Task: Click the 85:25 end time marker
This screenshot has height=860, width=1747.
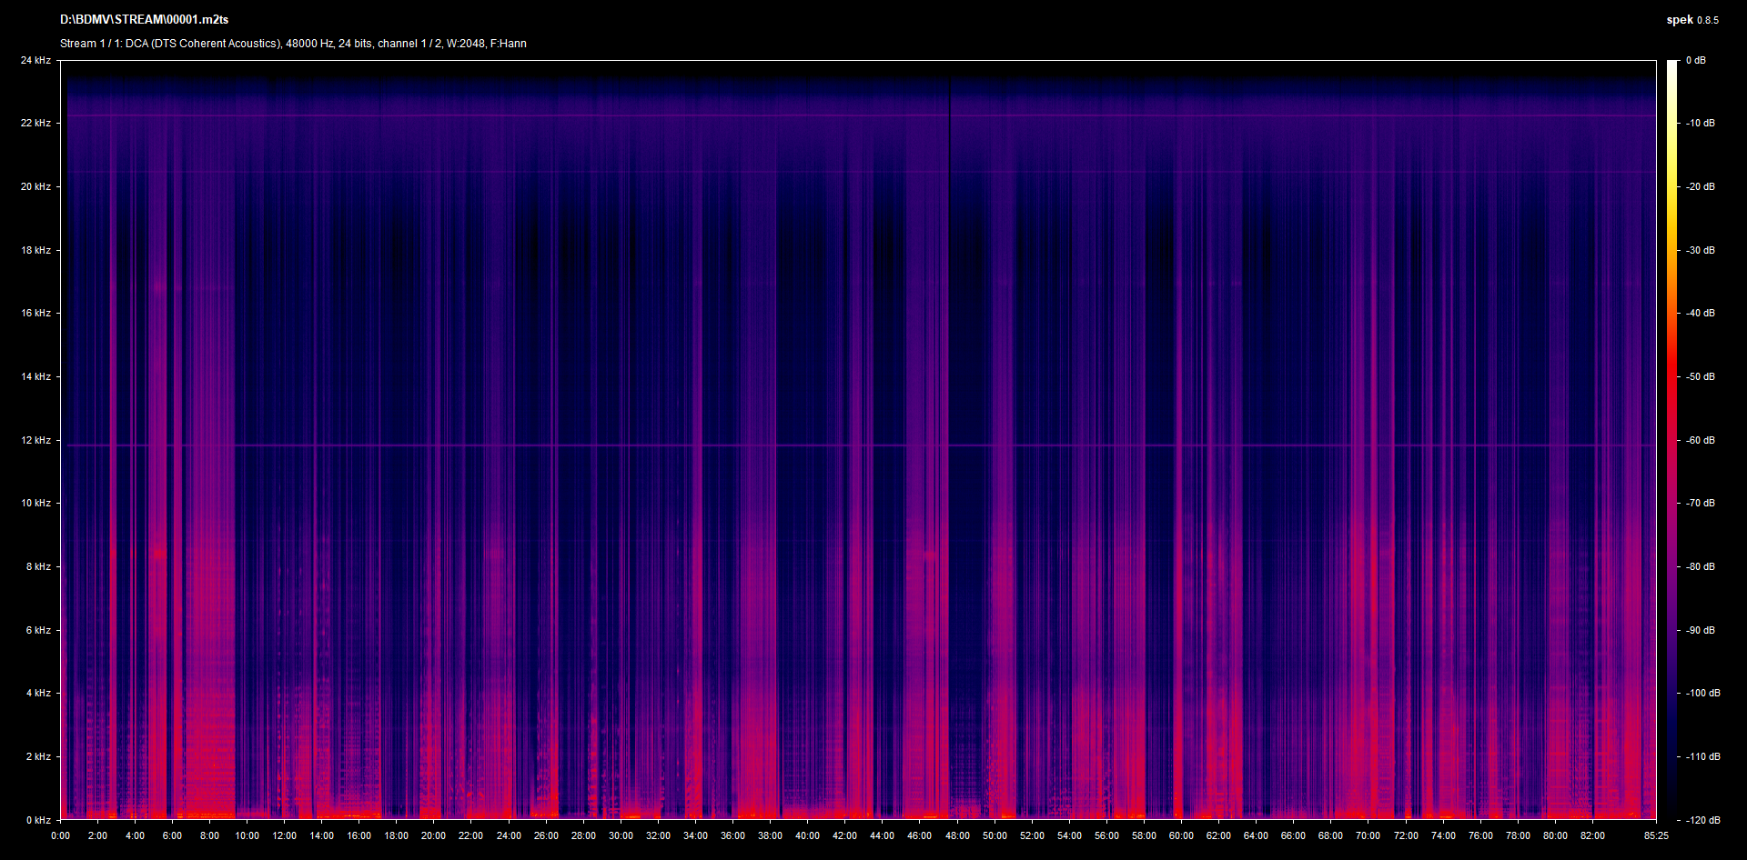Action: [x=1656, y=835]
